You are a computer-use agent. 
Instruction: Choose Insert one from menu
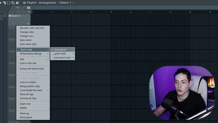pyautogui.click(x=33, y=104)
